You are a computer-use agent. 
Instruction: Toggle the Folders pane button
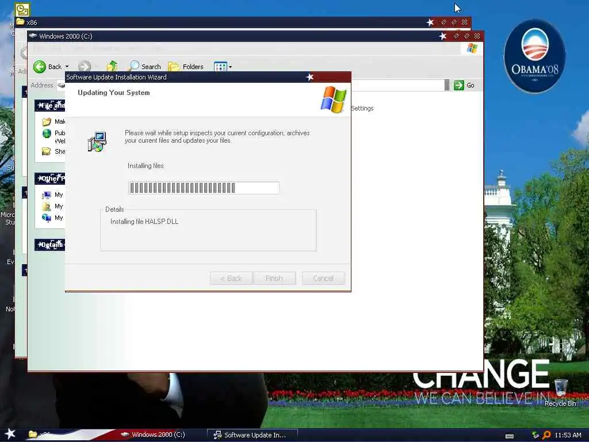coord(186,67)
